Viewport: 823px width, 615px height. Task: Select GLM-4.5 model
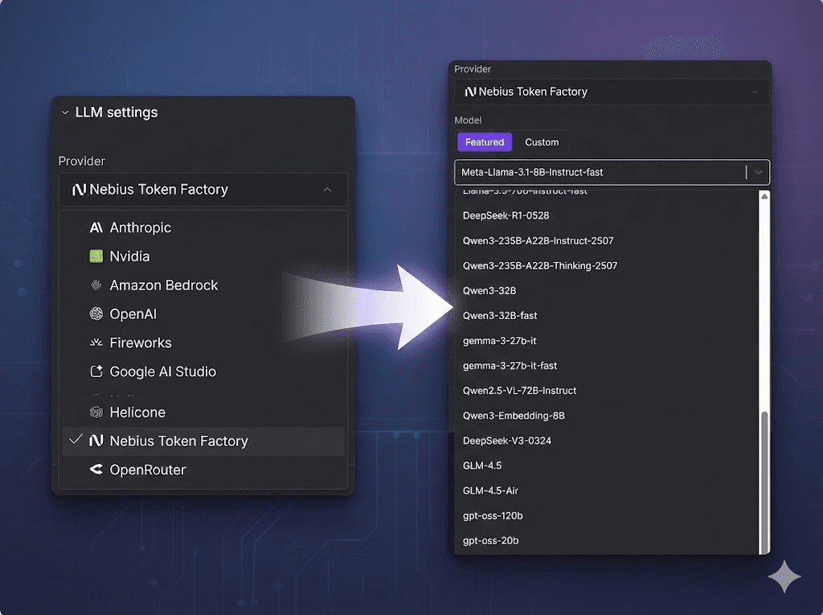pyautogui.click(x=607, y=465)
